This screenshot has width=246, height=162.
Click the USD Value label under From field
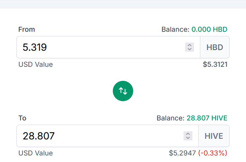point(36,64)
